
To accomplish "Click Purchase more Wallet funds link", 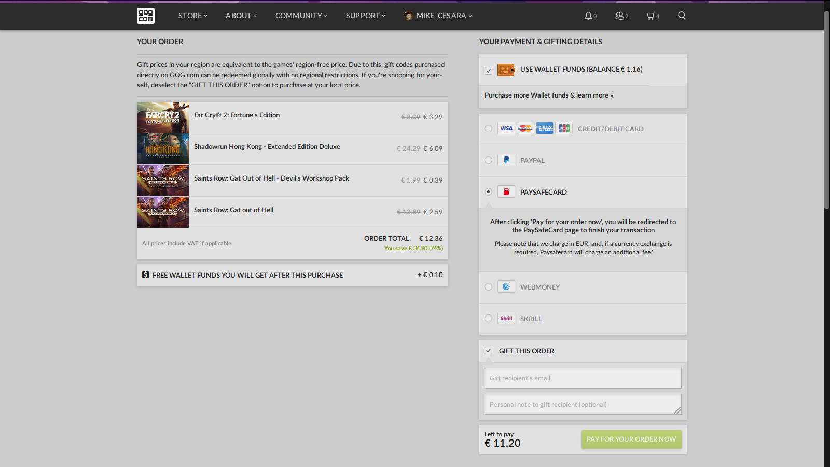I will [x=549, y=95].
